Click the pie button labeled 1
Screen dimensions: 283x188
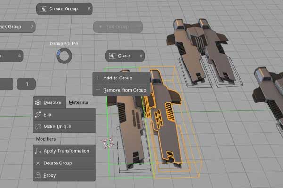pyautogui.click(x=26, y=84)
